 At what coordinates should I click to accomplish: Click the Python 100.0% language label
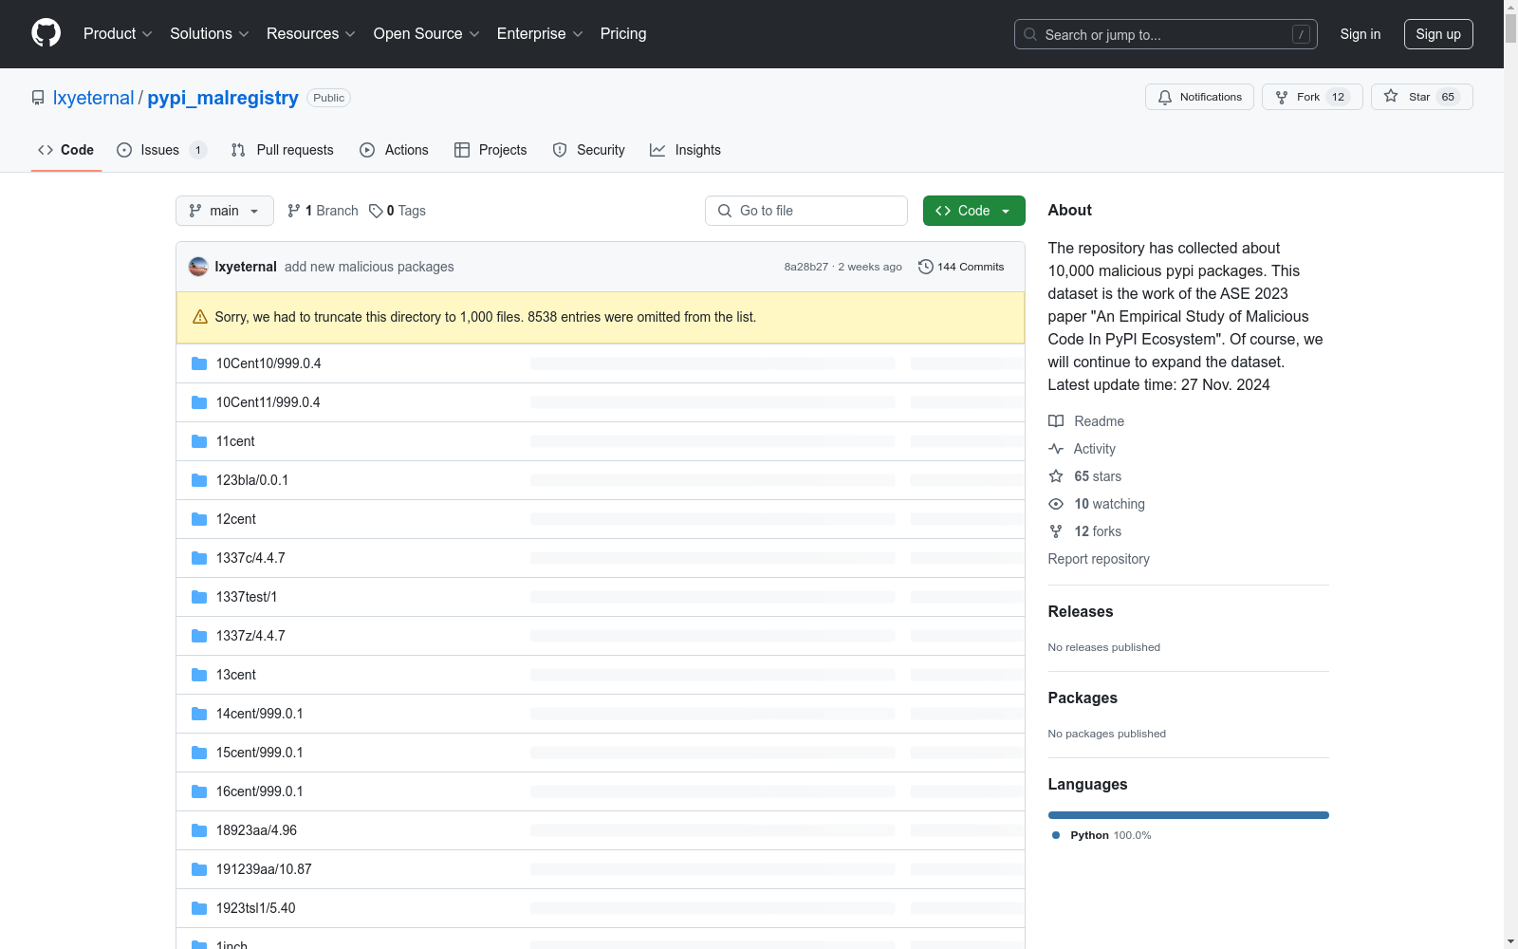coord(1101,835)
